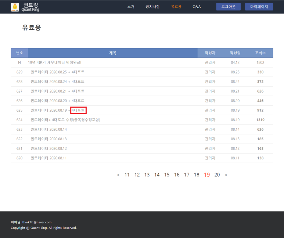The width and height of the screenshot is (284, 238).
Task: Go to page 15
Action: (167, 175)
